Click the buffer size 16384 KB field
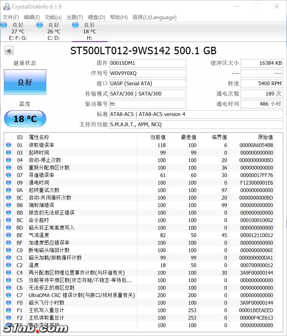The image size is (287, 336). click(262, 63)
